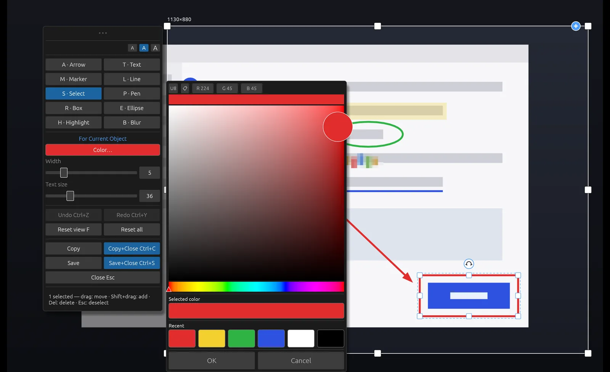
Task: Click the Text size value field showing 36
Action: pyautogui.click(x=149, y=196)
